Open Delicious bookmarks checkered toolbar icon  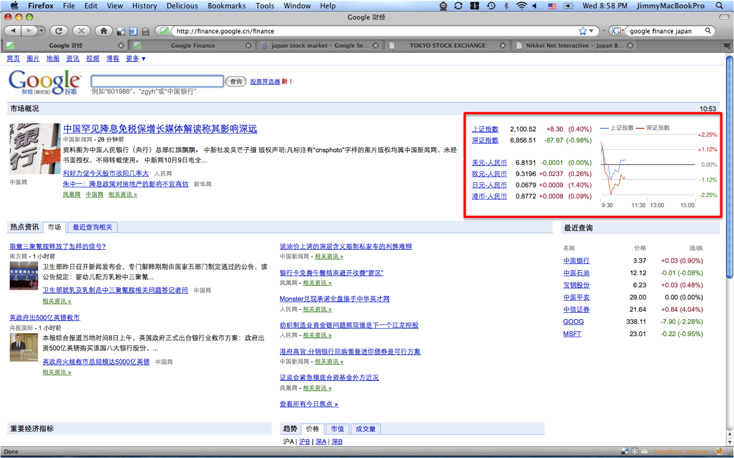coord(121,32)
